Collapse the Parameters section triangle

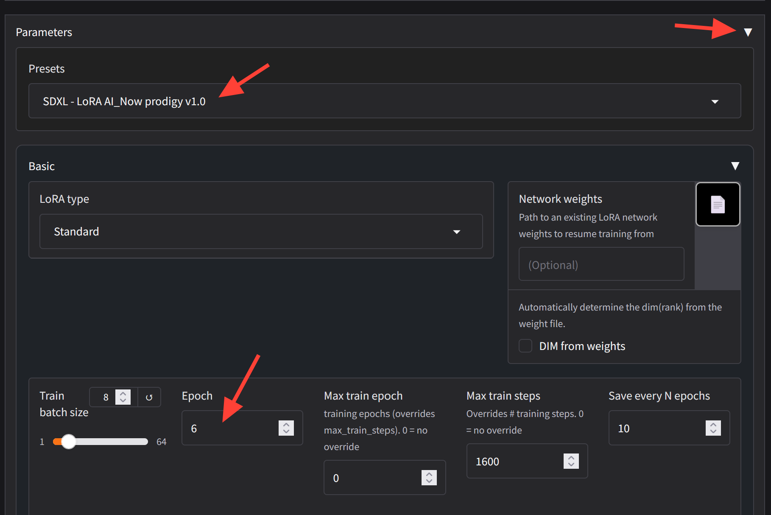[748, 32]
